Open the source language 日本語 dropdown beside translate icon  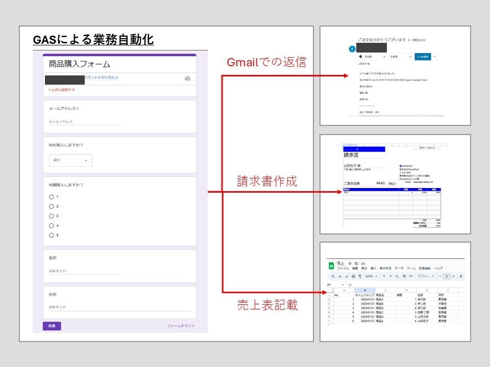375,57
